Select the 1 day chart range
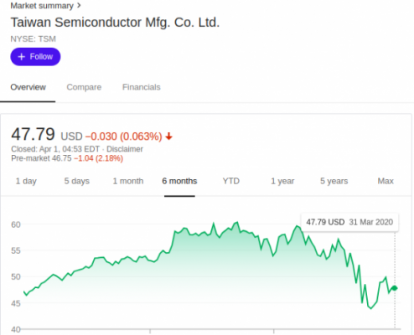Viewport: 414px width, 335px height. point(26,181)
